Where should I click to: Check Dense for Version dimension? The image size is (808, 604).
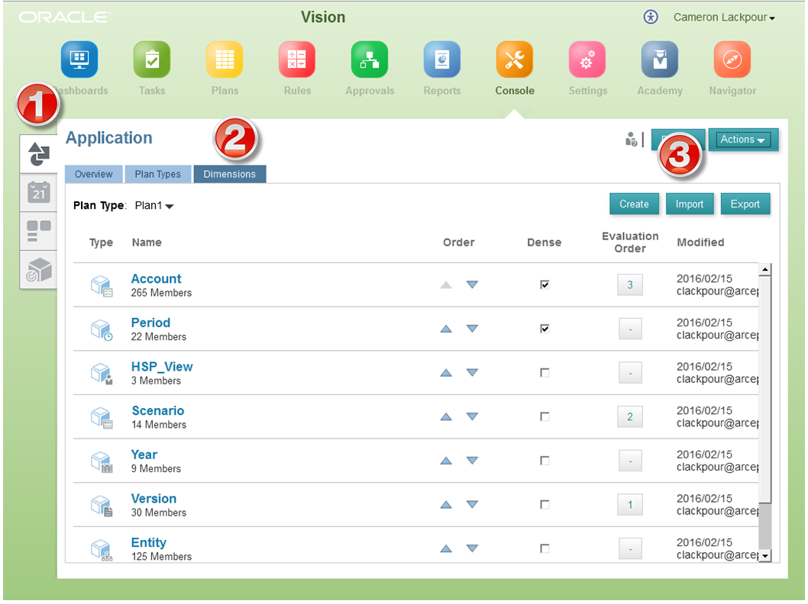(x=545, y=505)
